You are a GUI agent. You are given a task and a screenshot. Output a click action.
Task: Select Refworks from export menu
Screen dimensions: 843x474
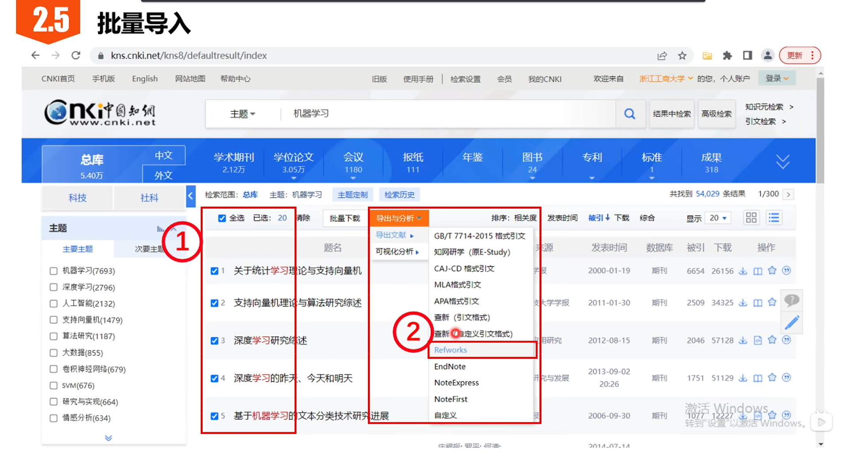coord(450,349)
